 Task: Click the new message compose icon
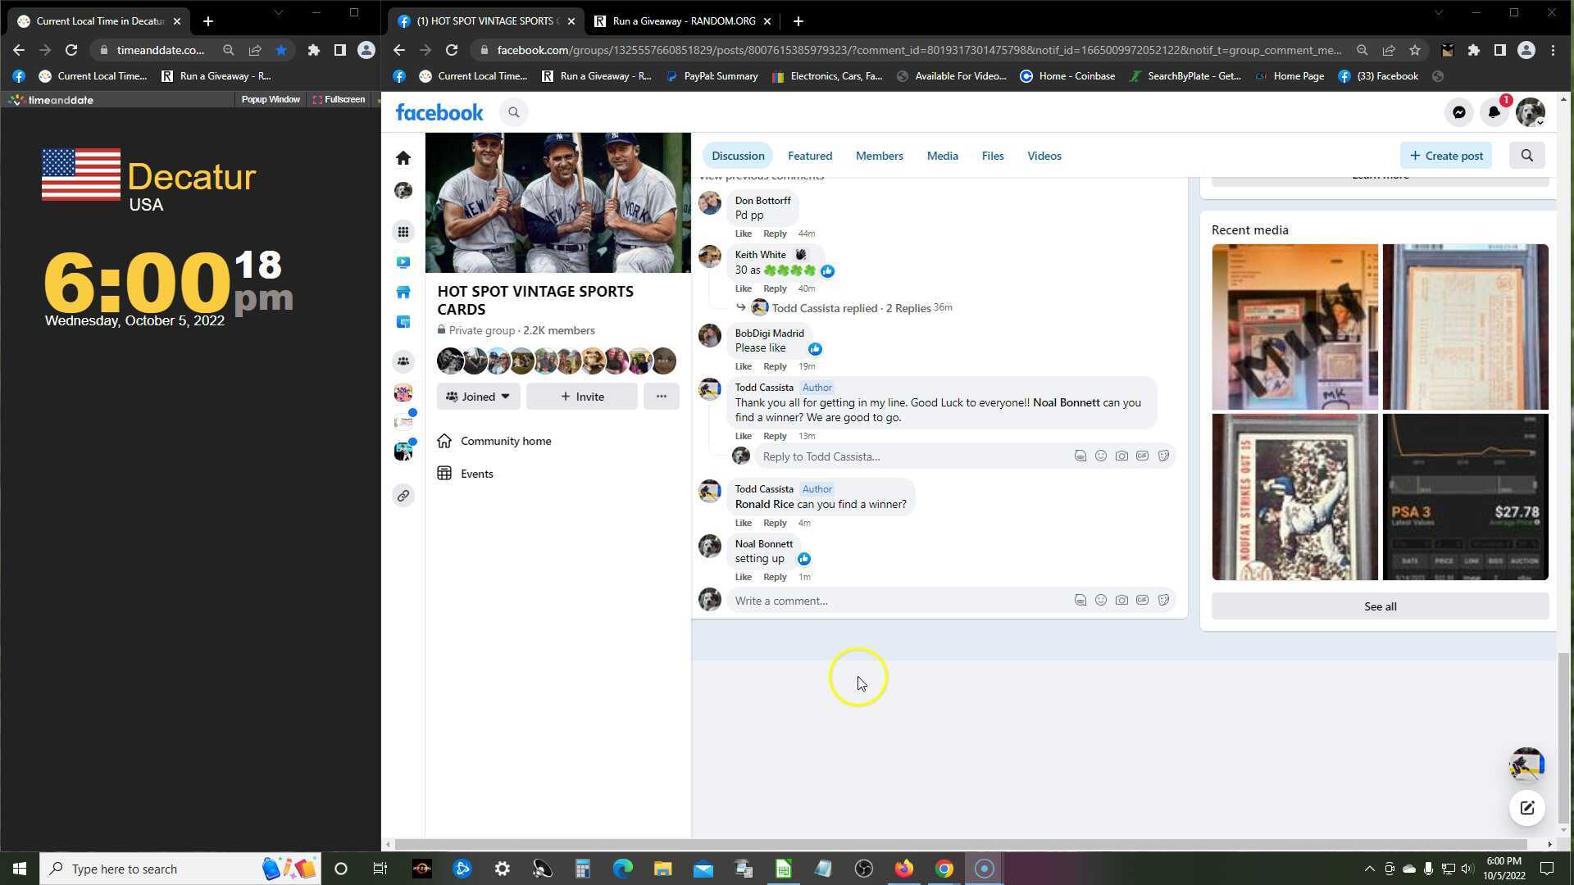pos(1526,808)
